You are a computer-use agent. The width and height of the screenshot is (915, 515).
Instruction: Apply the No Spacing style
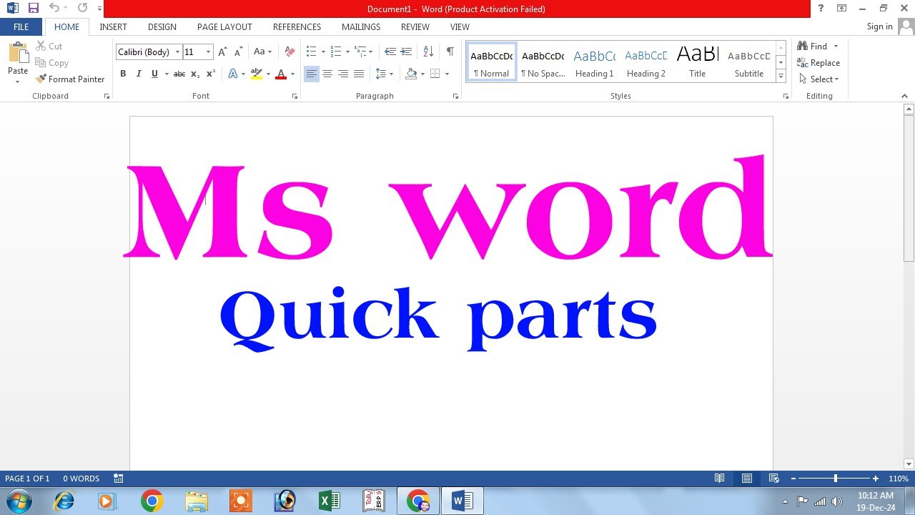coord(543,62)
